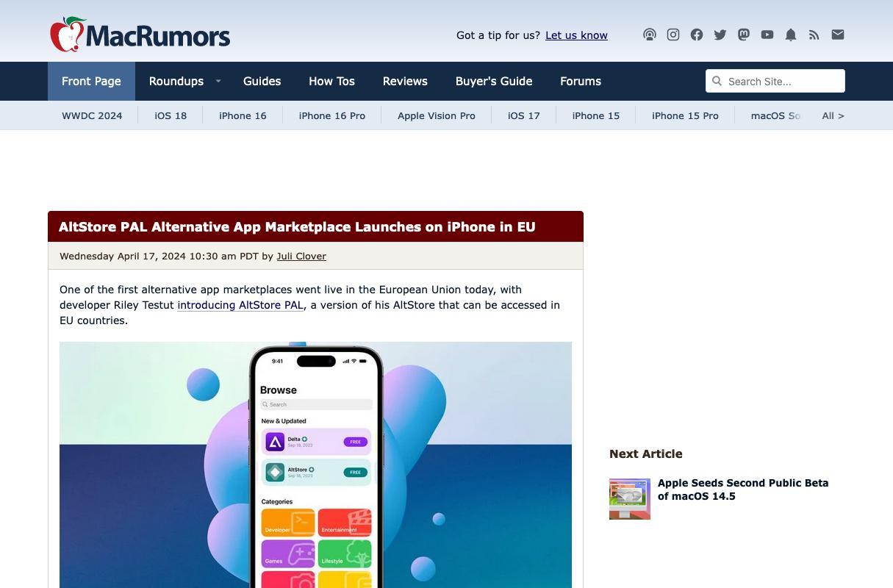The image size is (893, 588).
Task: Open the AltStore PAL article headline
Action: (297, 226)
